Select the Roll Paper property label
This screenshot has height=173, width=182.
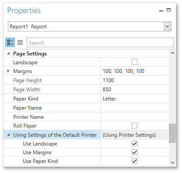(x=25, y=126)
